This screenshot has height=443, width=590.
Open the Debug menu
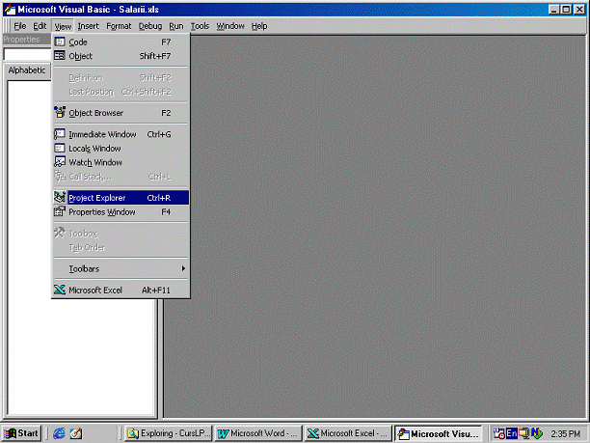coord(149,26)
